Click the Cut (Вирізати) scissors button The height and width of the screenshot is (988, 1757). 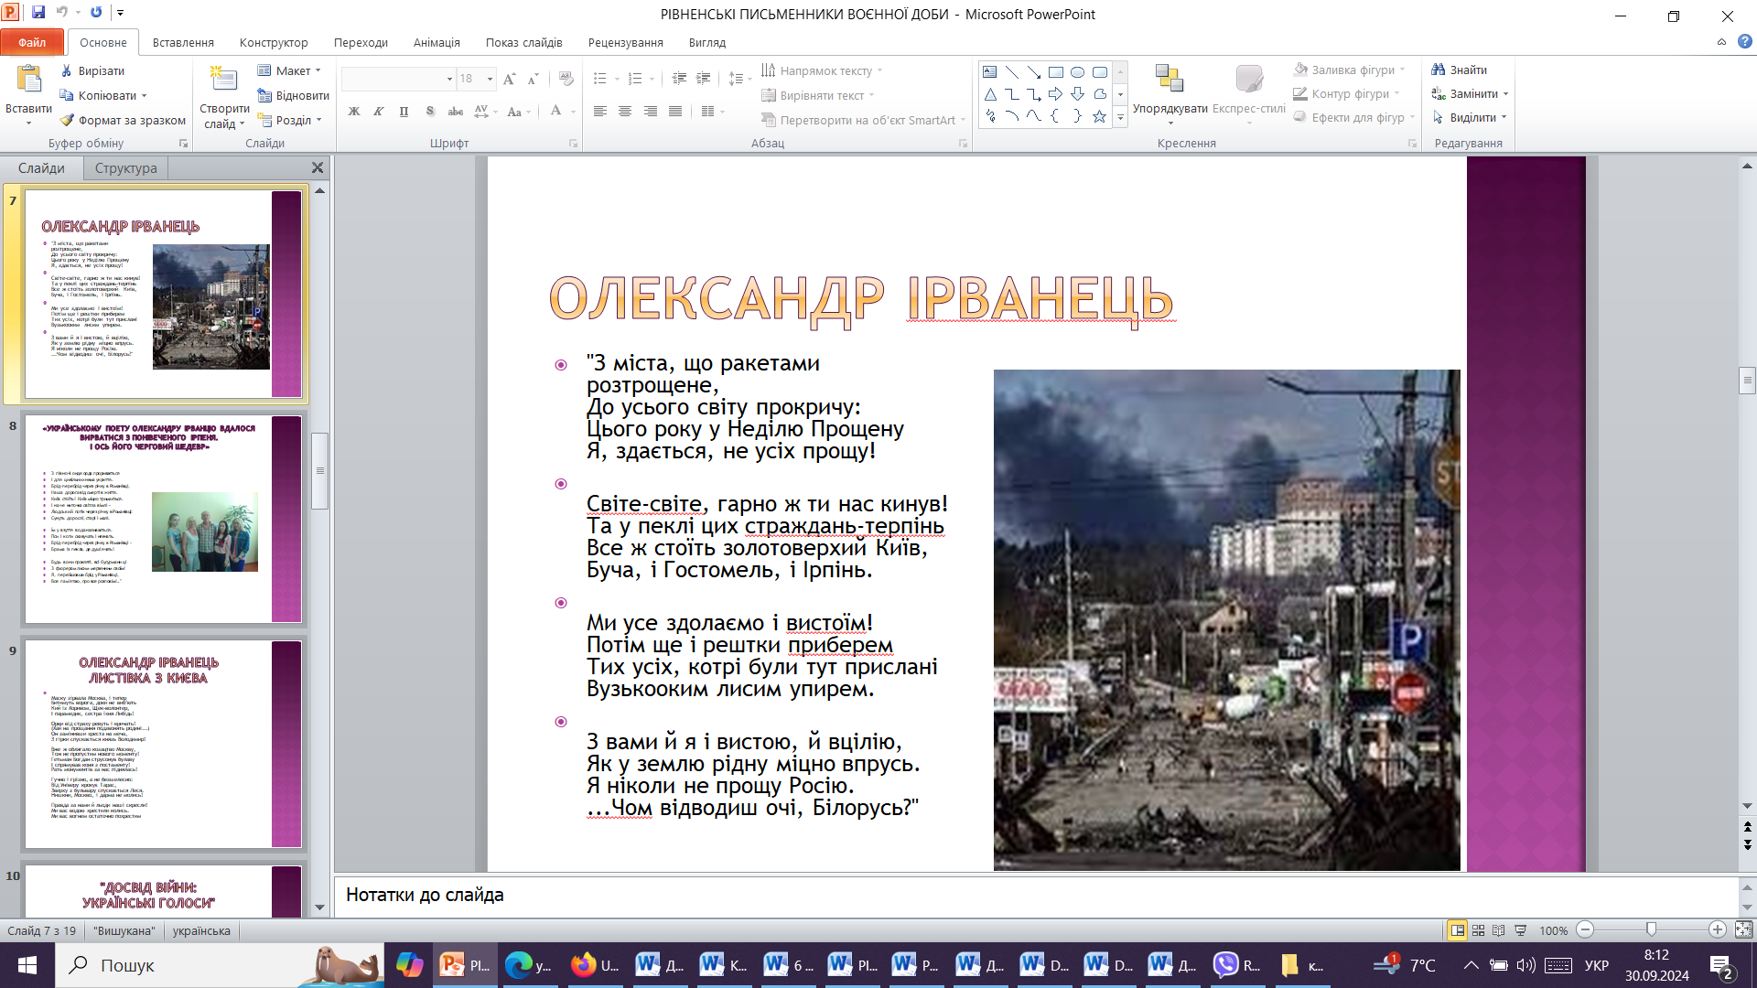coord(92,70)
